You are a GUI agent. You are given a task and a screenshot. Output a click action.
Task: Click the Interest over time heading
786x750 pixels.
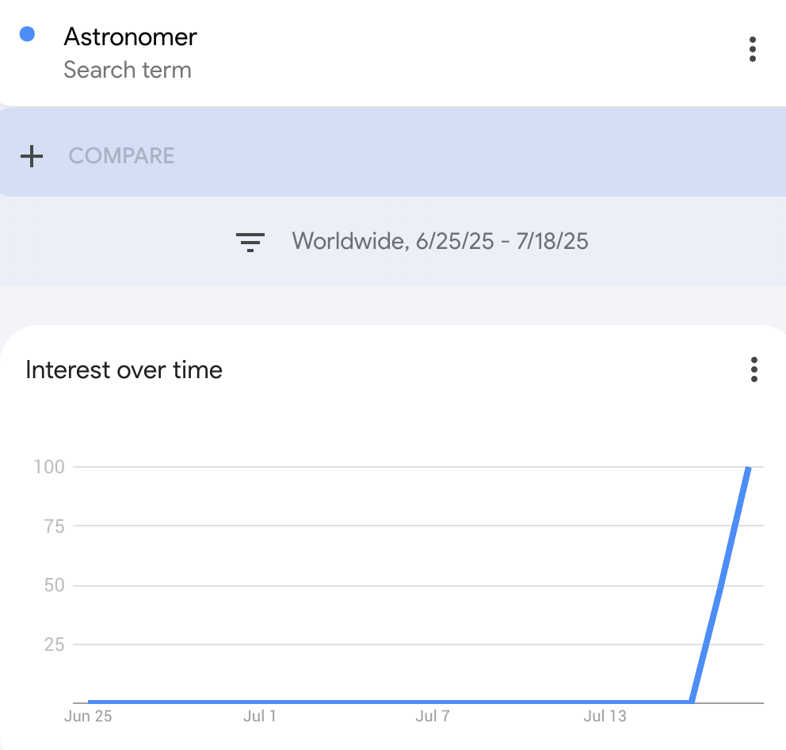(x=124, y=370)
